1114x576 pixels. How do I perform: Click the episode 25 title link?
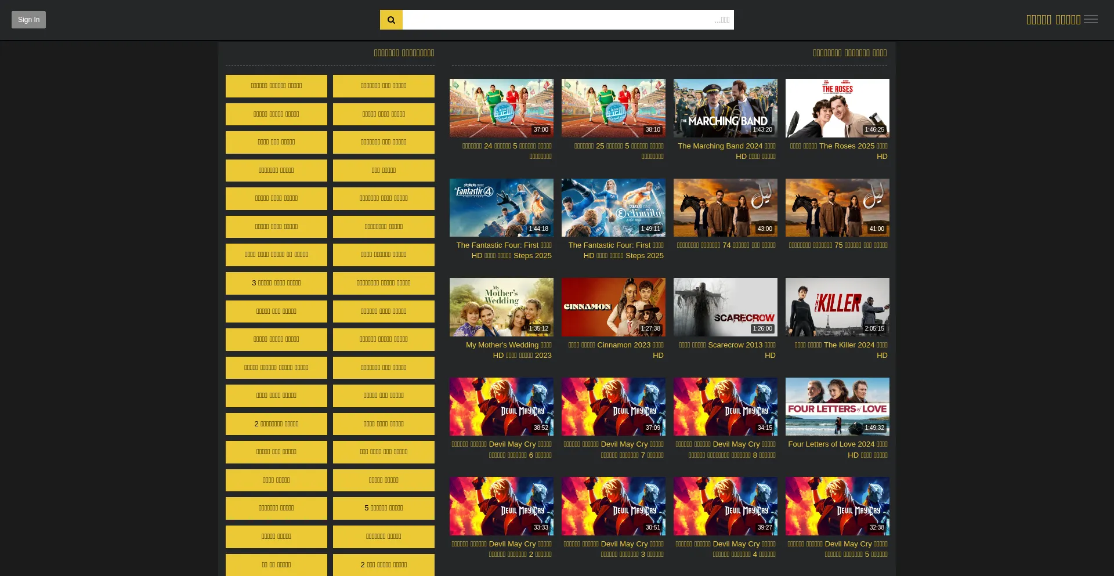coord(619,151)
